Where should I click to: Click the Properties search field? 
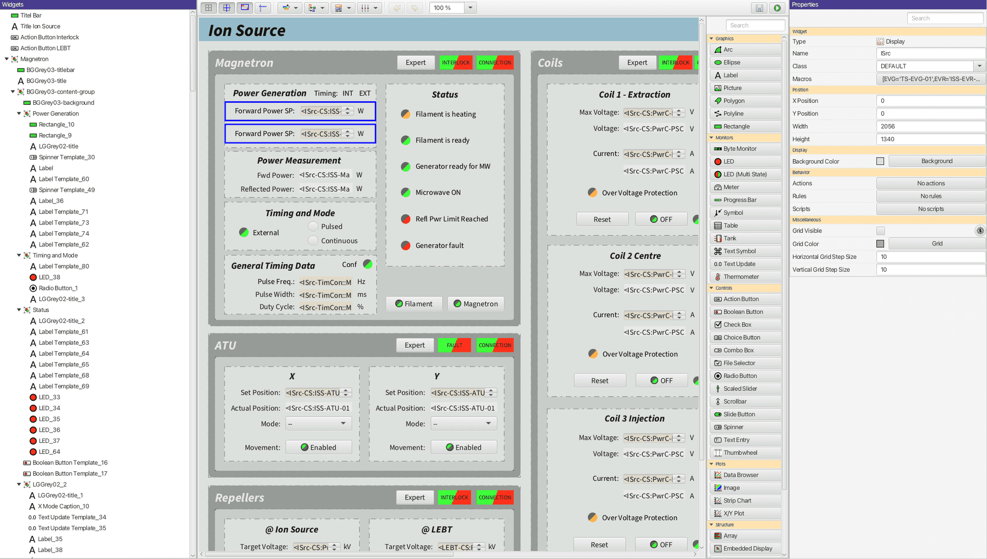[944, 17]
